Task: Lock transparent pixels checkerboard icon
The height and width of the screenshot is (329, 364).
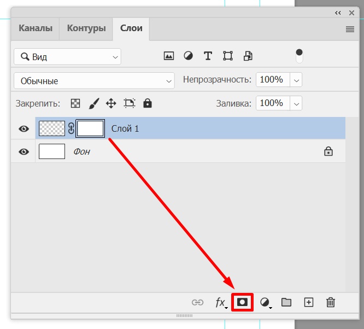Action: click(x=75, y=103)
